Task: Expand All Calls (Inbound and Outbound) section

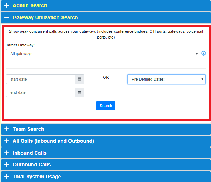Action: [106, 141]
